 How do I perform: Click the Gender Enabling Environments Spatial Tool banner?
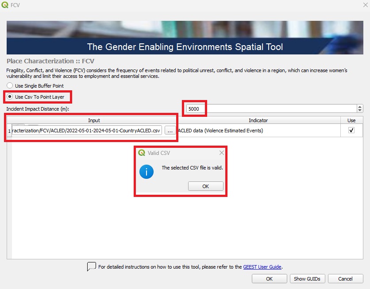point(185,38)
